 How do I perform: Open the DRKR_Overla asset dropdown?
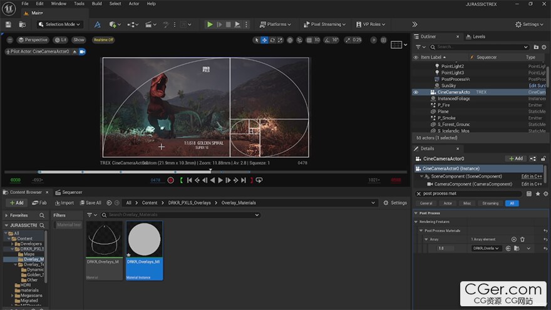click(x=486, y=249)
